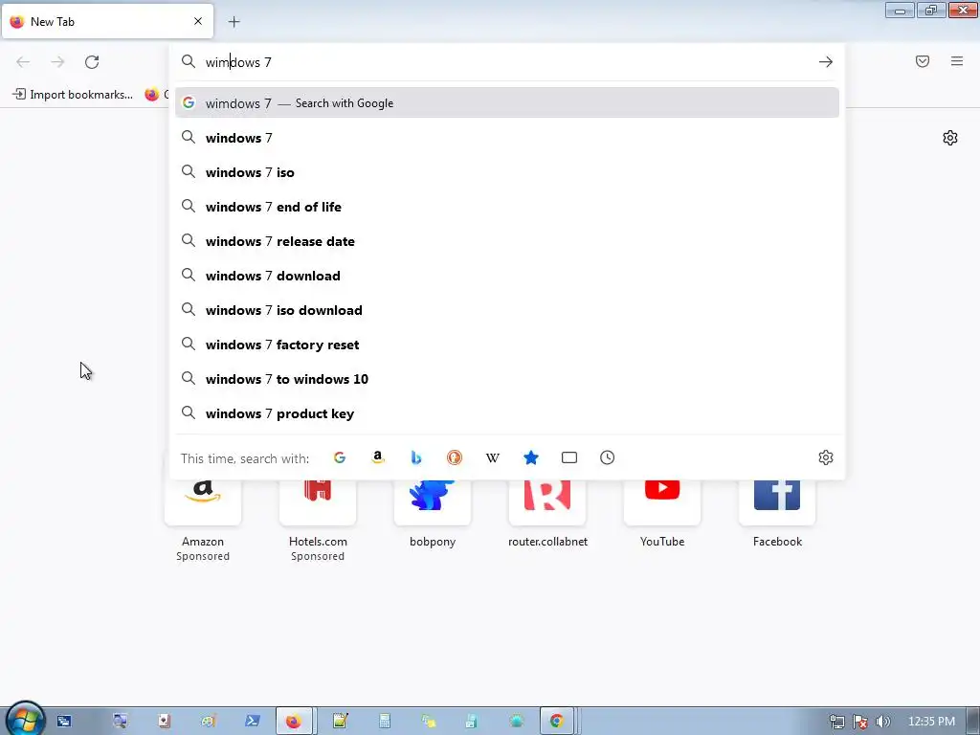Reload the current page
The image size is (980, 735).
click(92, 62)
